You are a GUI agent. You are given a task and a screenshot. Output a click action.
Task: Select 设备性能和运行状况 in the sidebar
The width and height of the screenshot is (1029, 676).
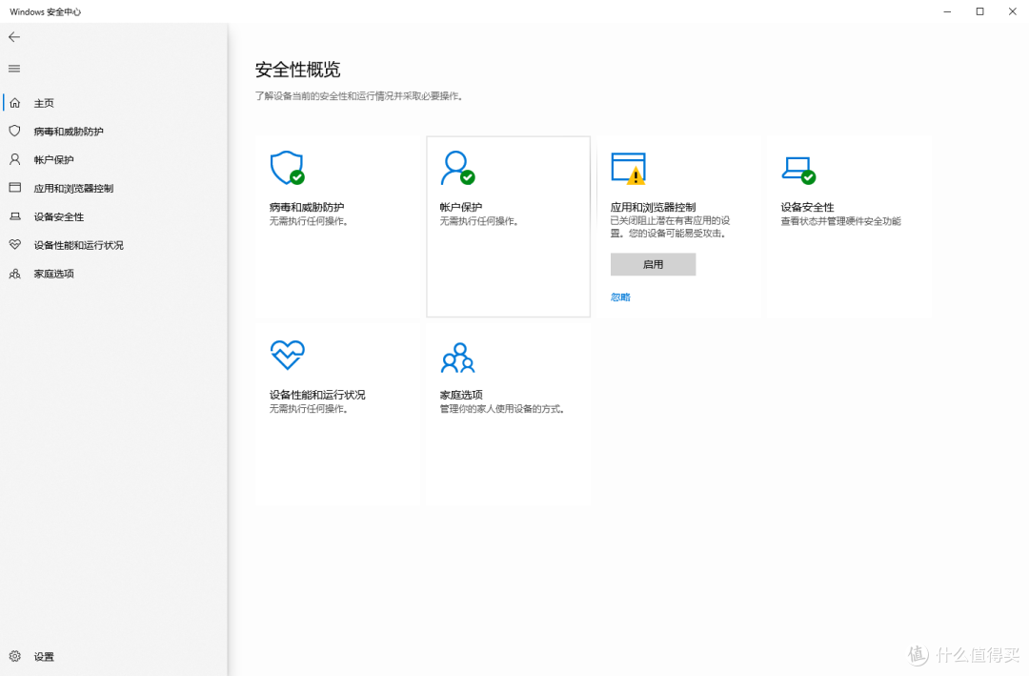click(x=79, y=245)
